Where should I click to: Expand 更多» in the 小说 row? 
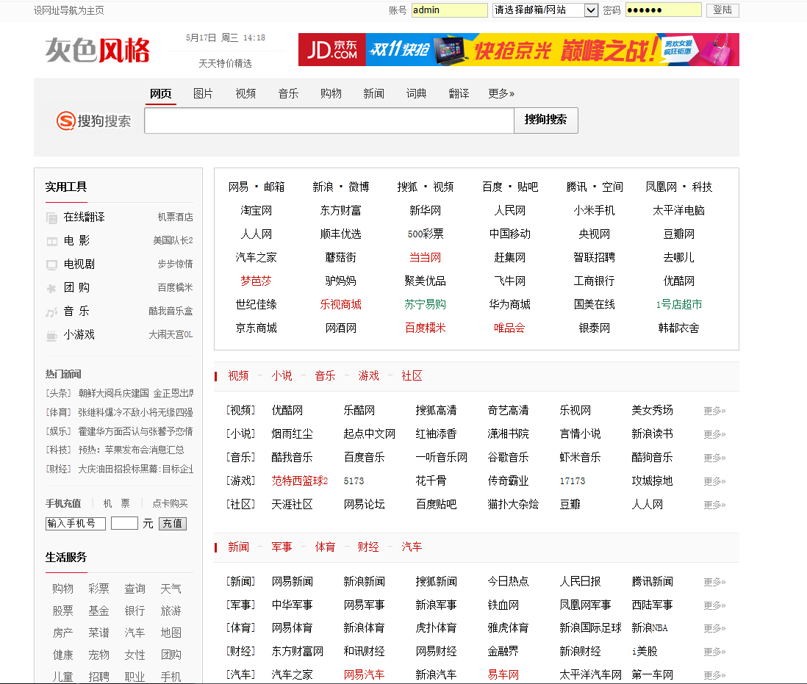point(714,434)
